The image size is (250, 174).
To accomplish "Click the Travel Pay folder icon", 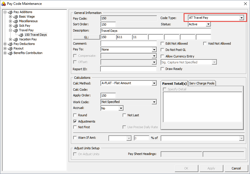I will point(16,30).
